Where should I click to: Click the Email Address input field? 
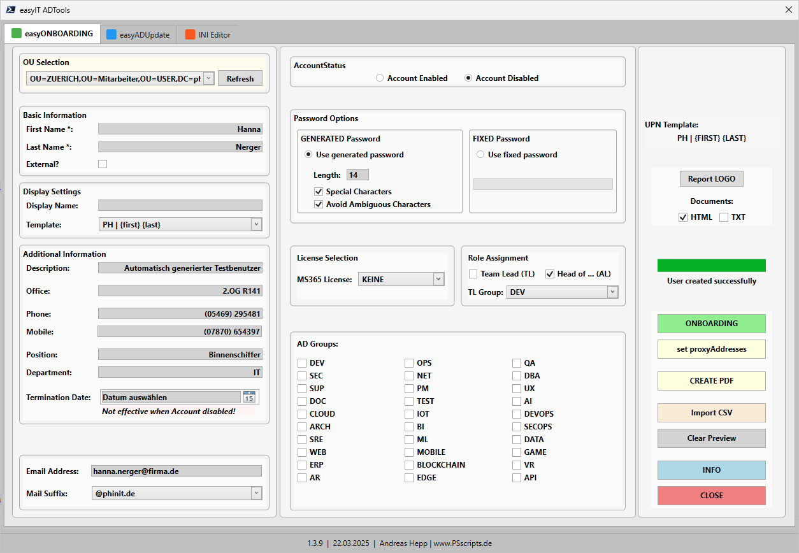176,470
